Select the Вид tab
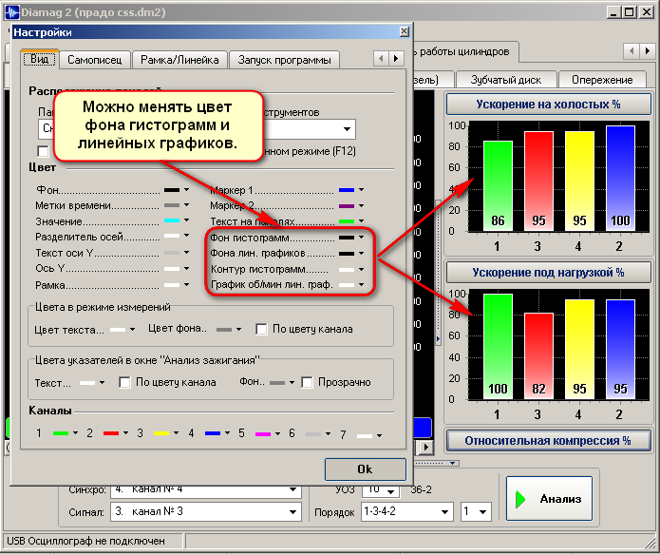This screenshot has width=660, height=555. tap(40, 59)
